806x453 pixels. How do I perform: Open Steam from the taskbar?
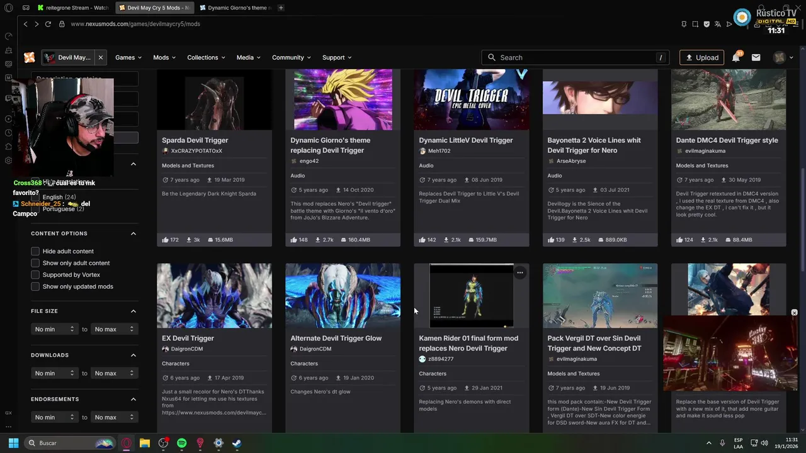coord(237,443)
